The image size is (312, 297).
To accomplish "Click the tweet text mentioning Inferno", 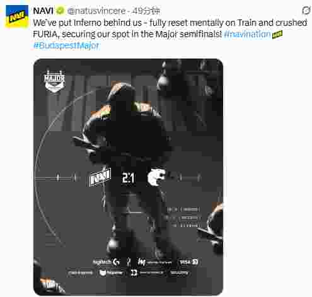I will [170, 28].
